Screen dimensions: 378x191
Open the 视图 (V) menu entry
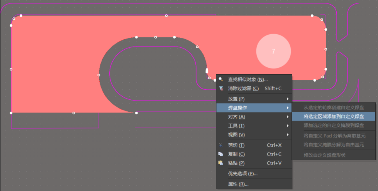coord(236,135)
